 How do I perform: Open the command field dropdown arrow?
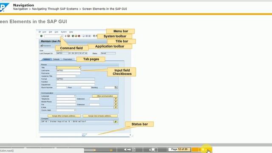[62, 36]
